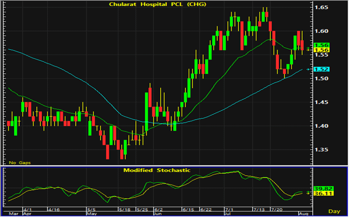Select the Modified Stochastic panel title
Image resolution: width=349 pixels, height=217 pixels.
[157, 170]
